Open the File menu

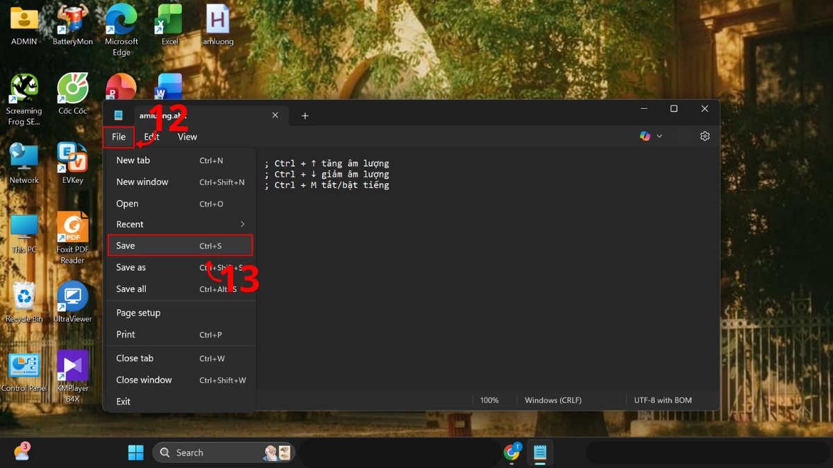119,137
